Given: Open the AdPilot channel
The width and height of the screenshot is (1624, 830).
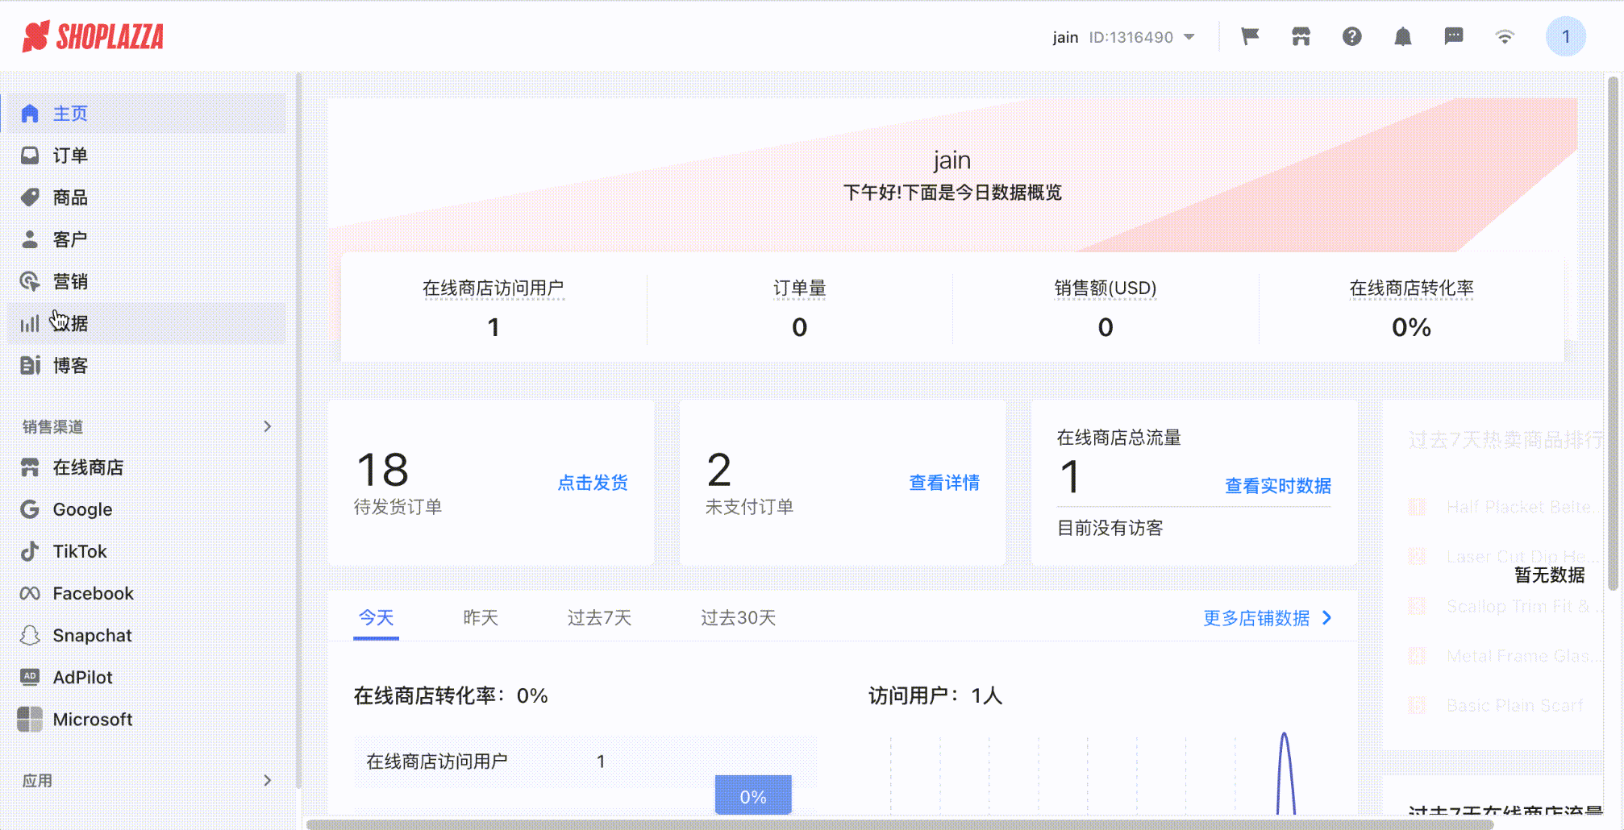Looking at the screenshot, I should (82, 677).
